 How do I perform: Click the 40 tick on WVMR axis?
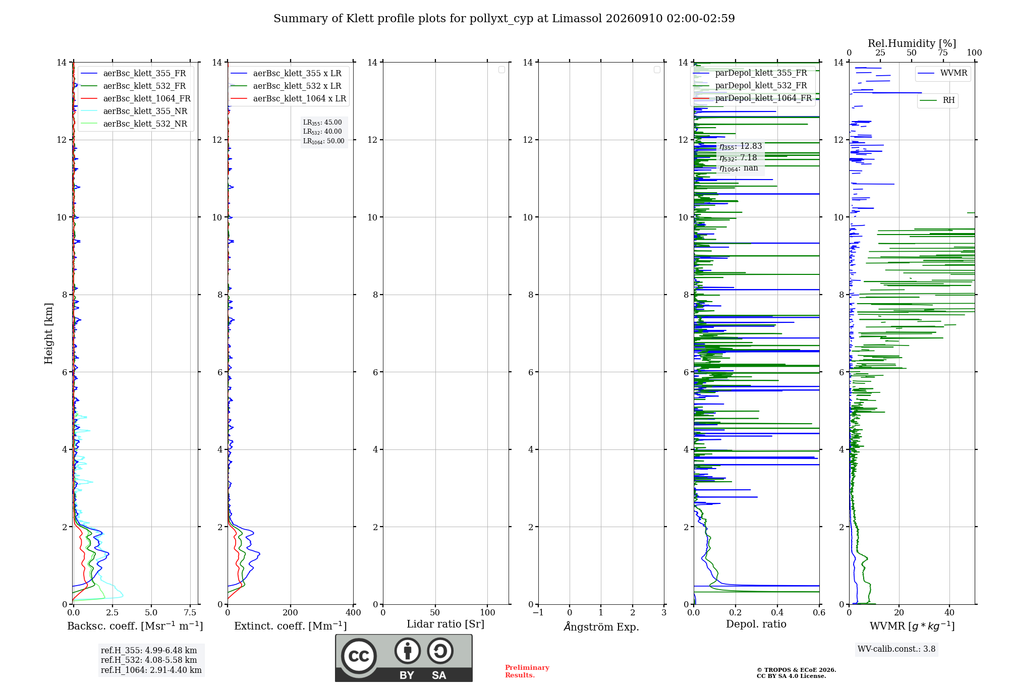949,613
